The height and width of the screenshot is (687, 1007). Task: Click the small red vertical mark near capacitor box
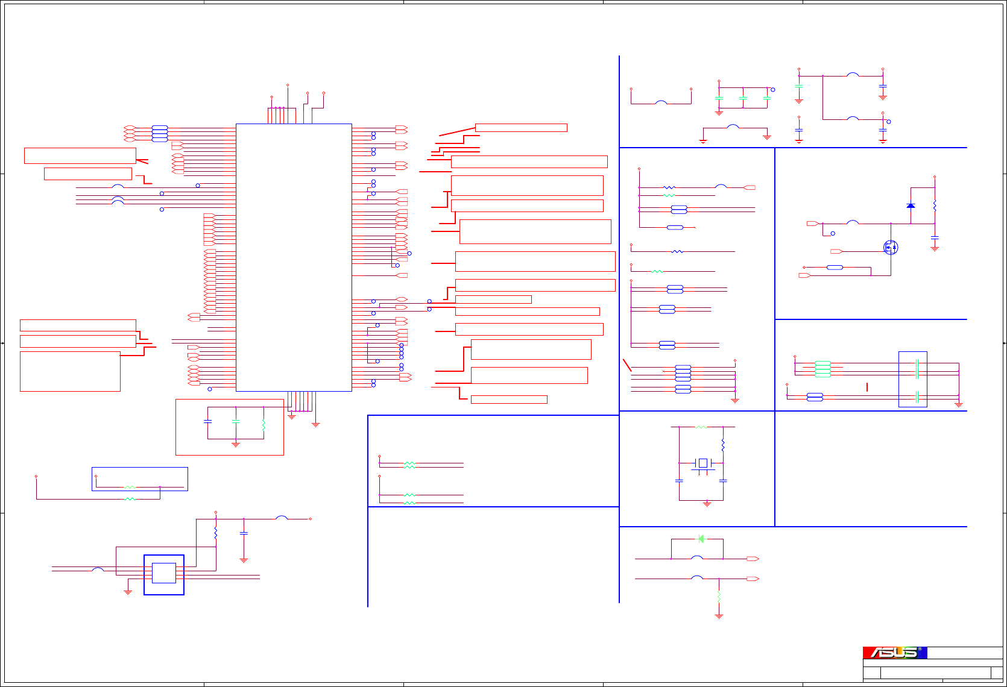pyautogui.click(x=867, y=387)
